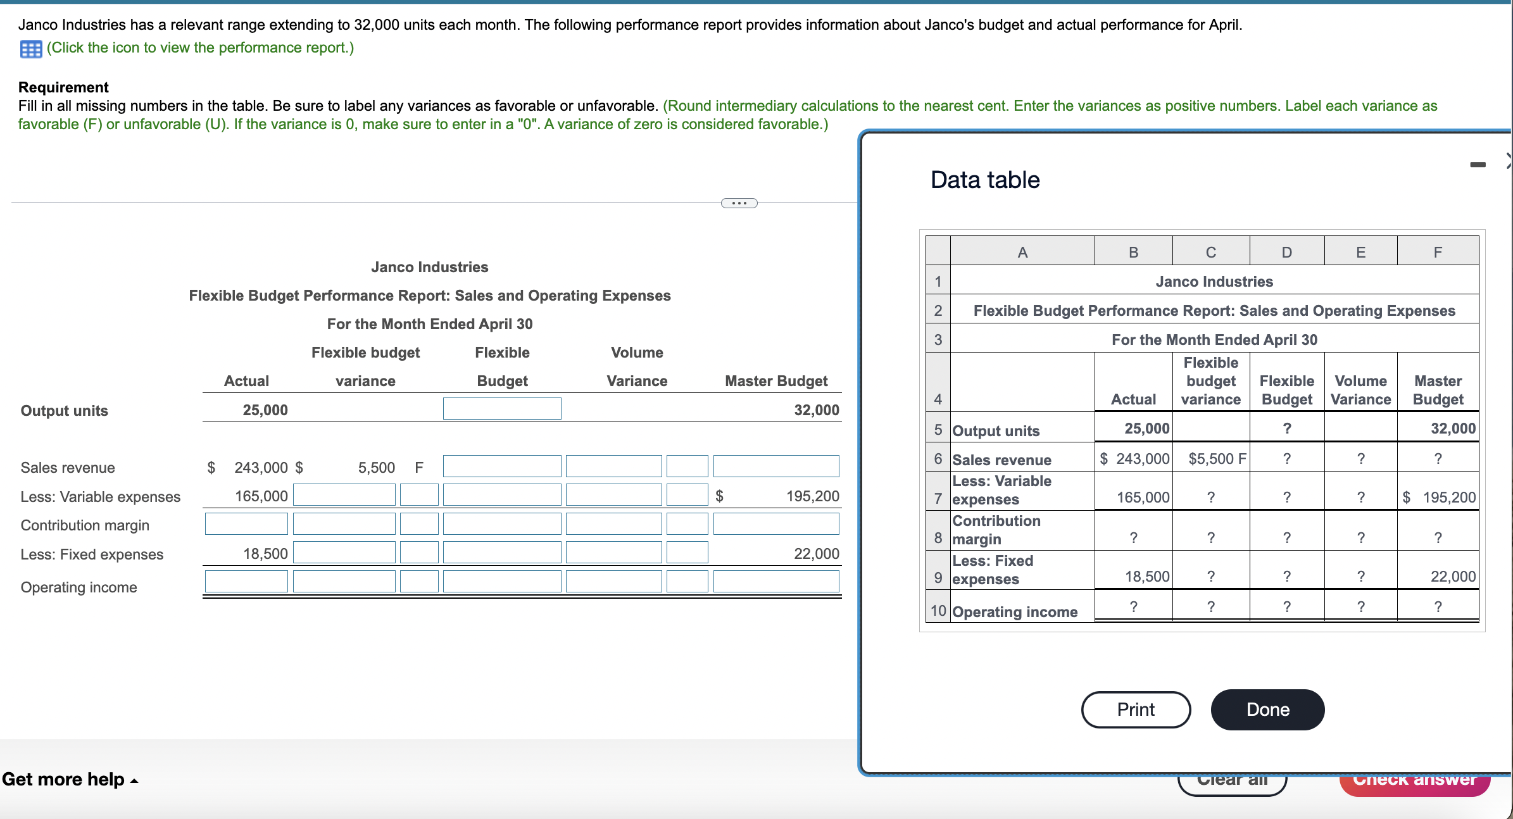The image size is (1513, 819).
Task: Select Sales revenue Master Budget input
Action: 775,466
